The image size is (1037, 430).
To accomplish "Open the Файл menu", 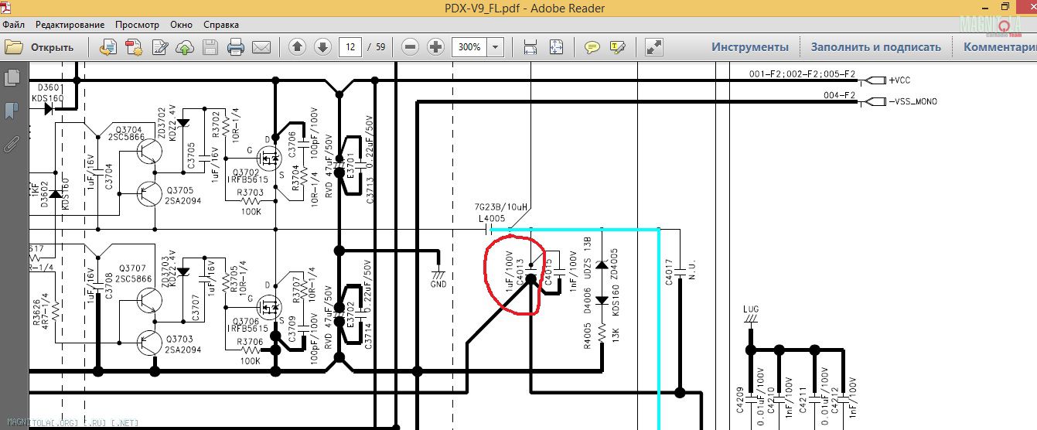I will pyautogui.click(x=14, y=25).
